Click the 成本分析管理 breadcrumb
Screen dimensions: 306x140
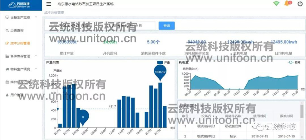click(x=54, y=13)
